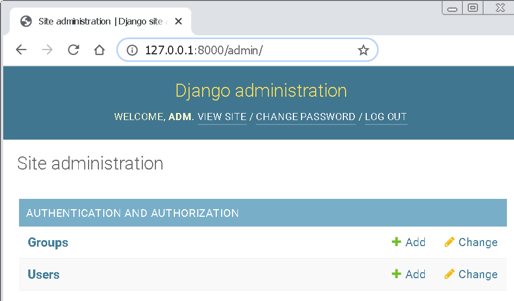Click the pencil icon in Groups row
The height and width of the screenshot is (301, 514).
click(449, 242)
